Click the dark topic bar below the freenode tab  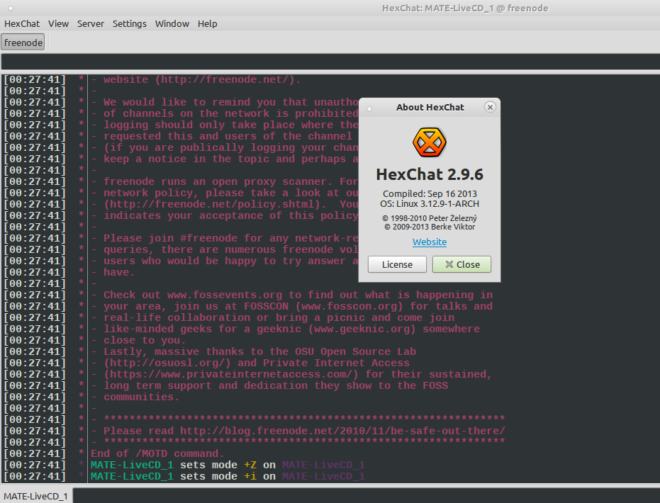pyautogui.click(x=330, y=62)
